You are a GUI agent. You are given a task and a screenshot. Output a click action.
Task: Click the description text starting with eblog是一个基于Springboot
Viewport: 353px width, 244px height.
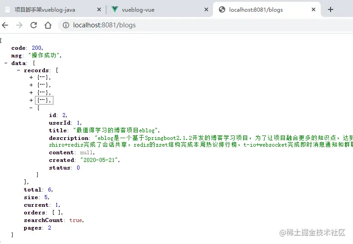click(224, 138)
